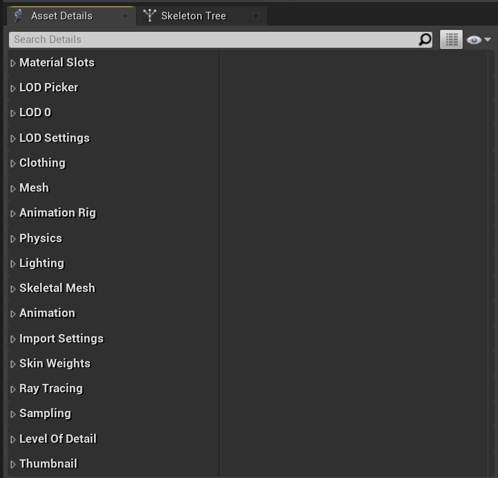Expand the LOD Picker section arrow
The height and width of the screenshot is (478, 498).
coord(12,89)
